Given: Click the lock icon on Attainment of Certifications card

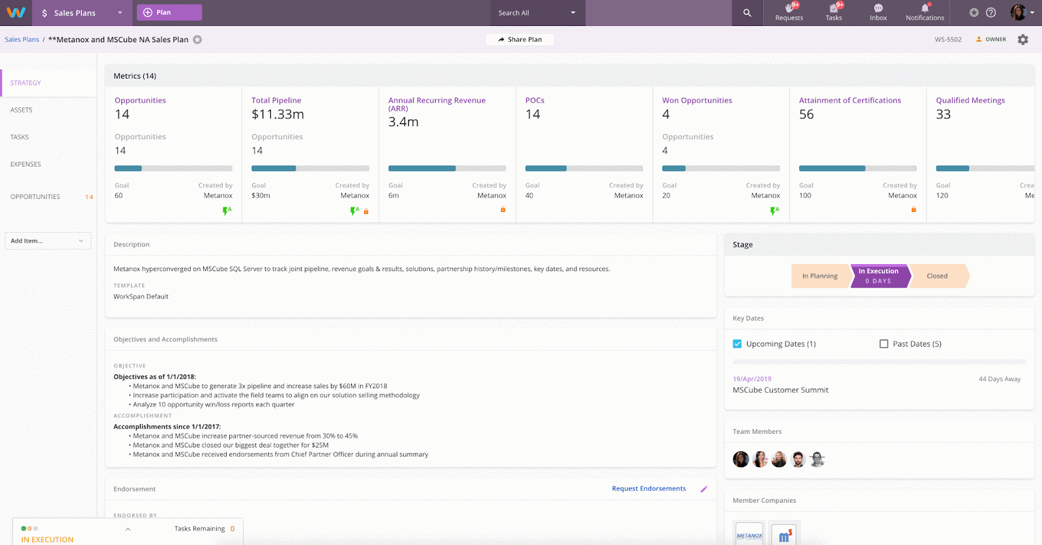Looking at the screenshot, I should pos(914,209).
